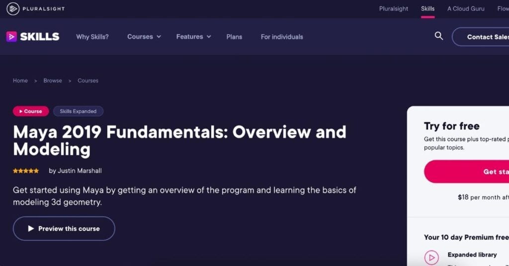The width and height of the screenshot is (509, 266).
Task: Click the Expanded library label
Action: click(x=472, y=255)
